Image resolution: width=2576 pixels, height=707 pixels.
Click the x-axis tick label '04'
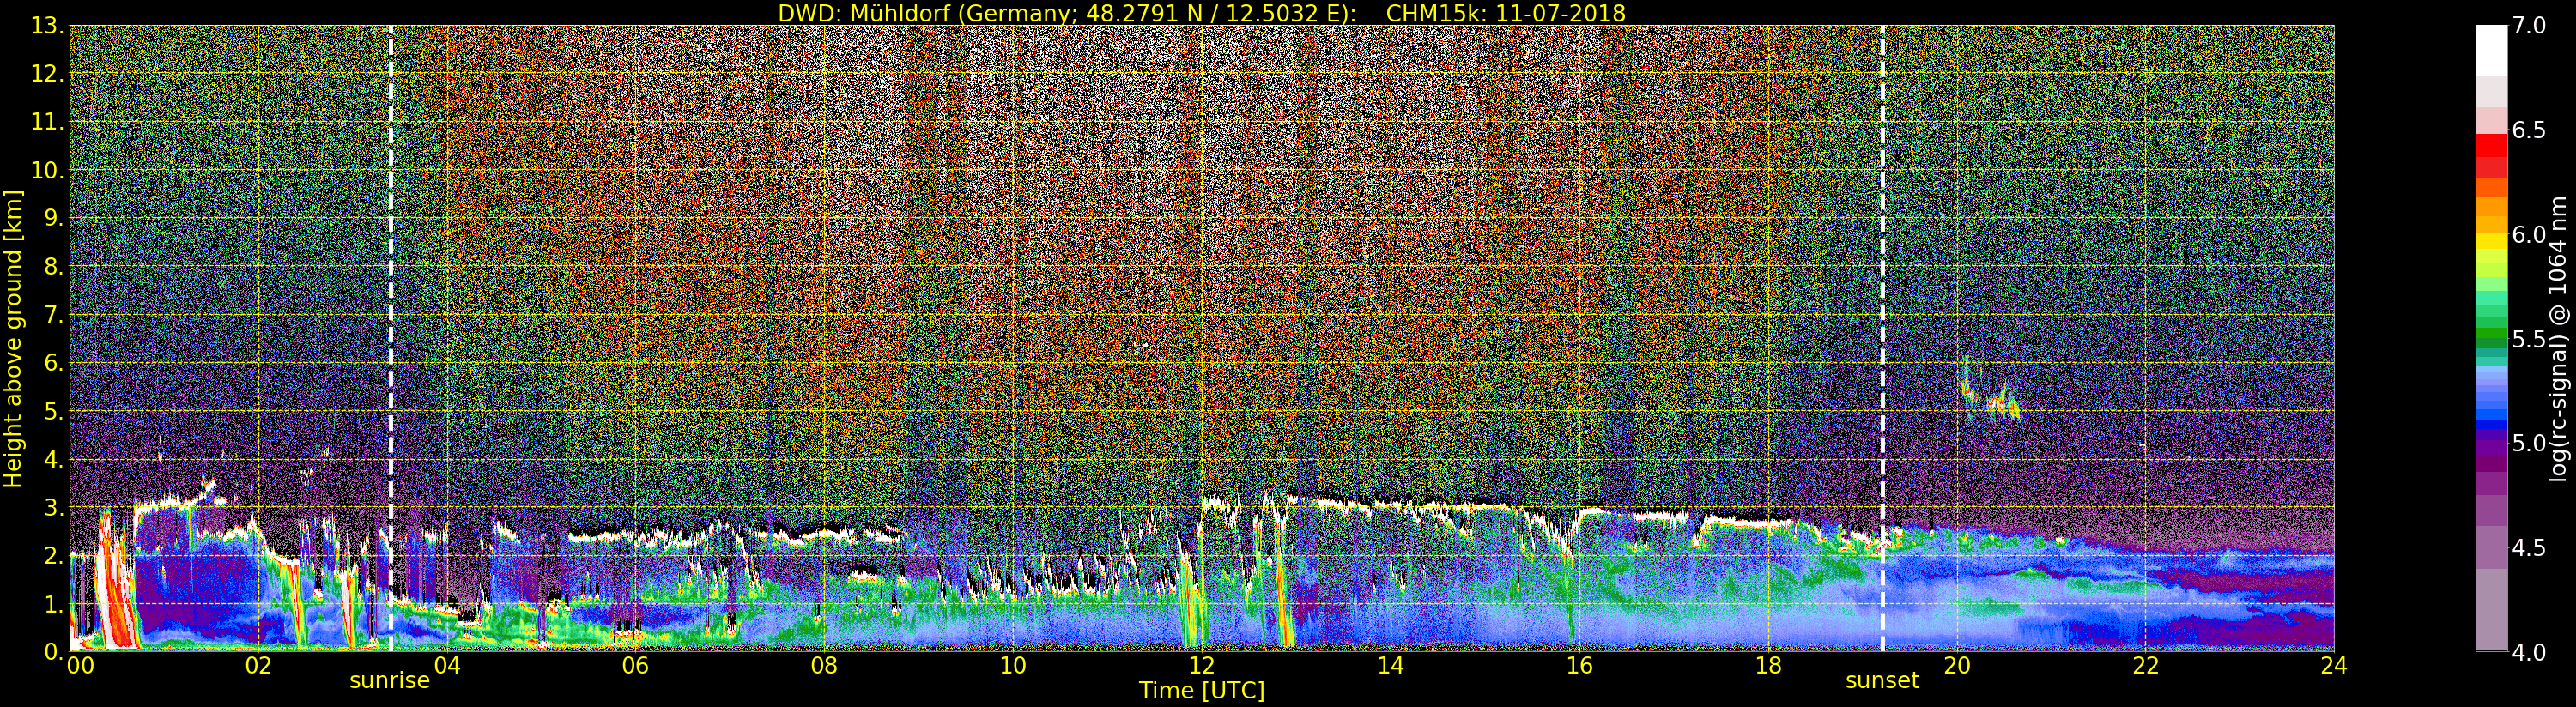click(x=447, y=666)
